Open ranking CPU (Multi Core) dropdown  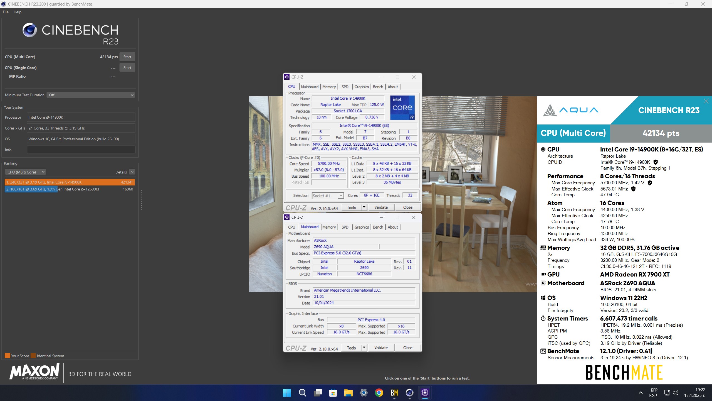click(25, 172)
